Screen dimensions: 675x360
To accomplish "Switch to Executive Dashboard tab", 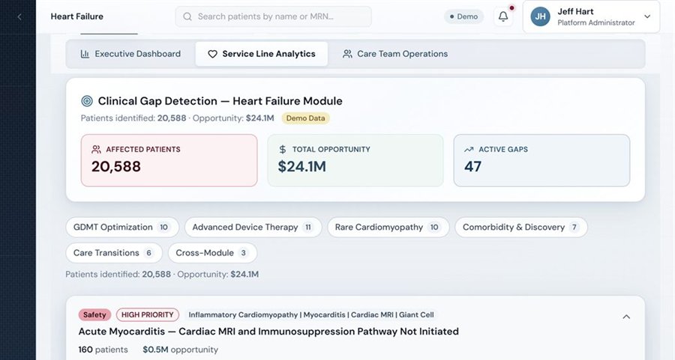I will point(130,54).
